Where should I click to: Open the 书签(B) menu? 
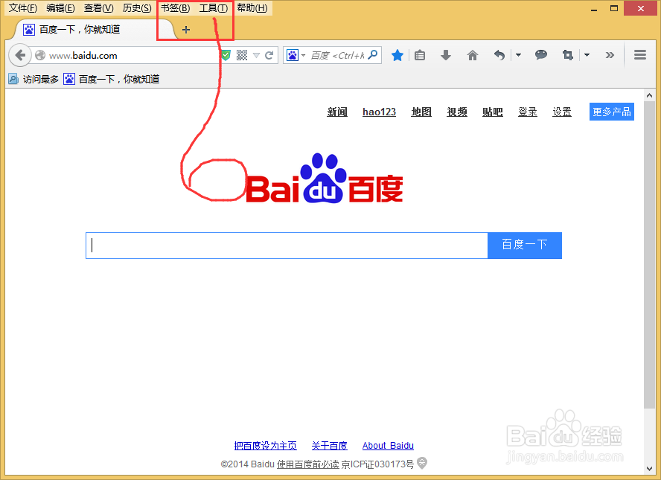click(176, 8)
